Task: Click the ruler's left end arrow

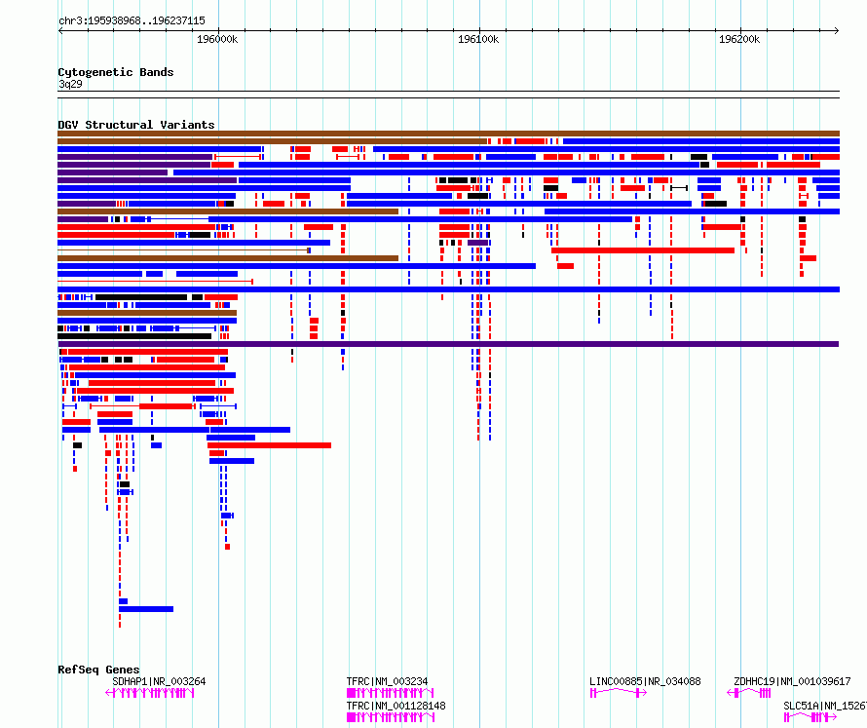Action: pos(60,31)
